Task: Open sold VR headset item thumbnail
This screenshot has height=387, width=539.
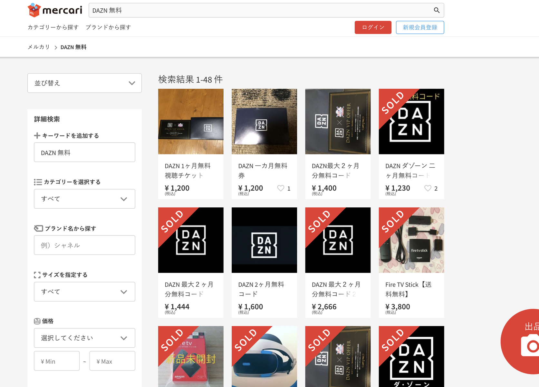Action: pos(264,356)
